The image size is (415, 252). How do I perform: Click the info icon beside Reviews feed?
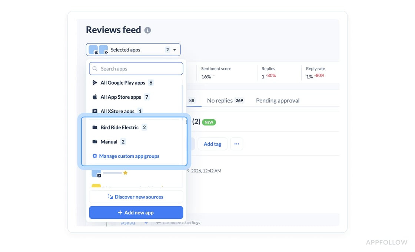coord(147,30)
